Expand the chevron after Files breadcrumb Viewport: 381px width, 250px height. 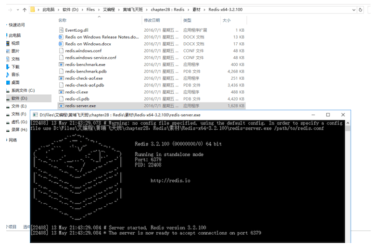99,10
